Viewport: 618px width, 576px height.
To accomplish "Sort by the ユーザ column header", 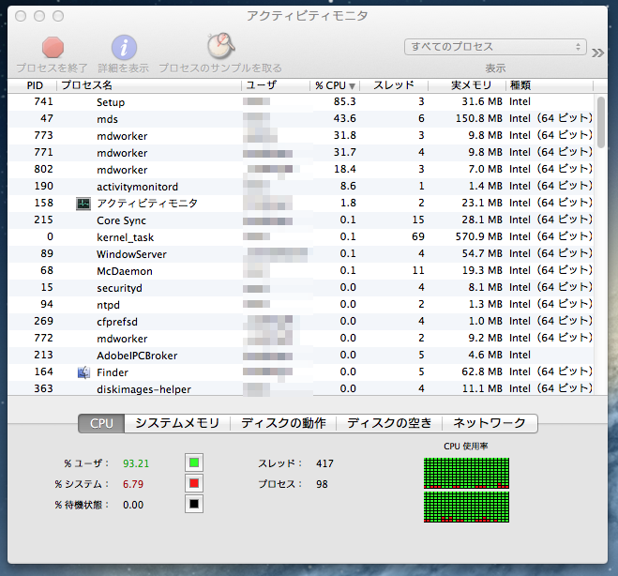I will [276, 85].
